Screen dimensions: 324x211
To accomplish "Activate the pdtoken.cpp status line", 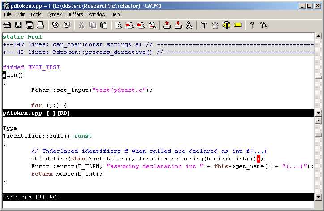I will click(158, 113).
